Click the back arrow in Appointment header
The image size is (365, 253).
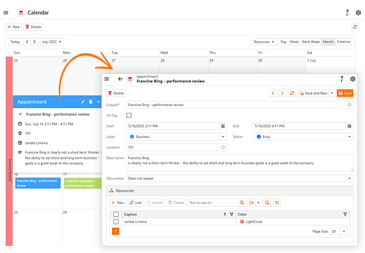click(120, 79)
